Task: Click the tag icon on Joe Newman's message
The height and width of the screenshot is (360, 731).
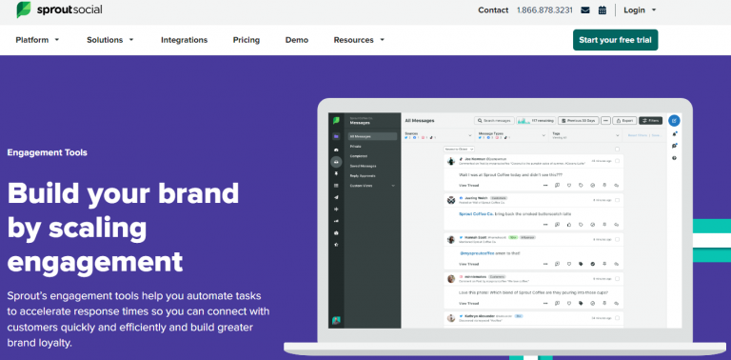Action: pyautogui.click(x=581, y=185)
